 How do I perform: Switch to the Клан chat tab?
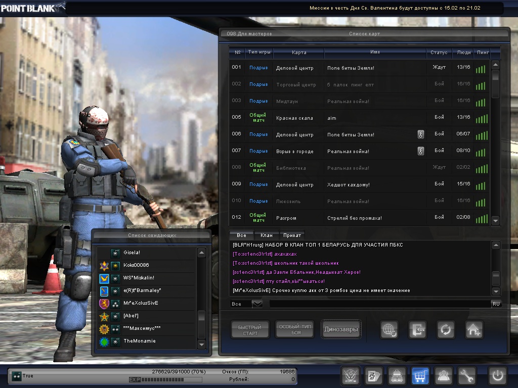[266, 235]
